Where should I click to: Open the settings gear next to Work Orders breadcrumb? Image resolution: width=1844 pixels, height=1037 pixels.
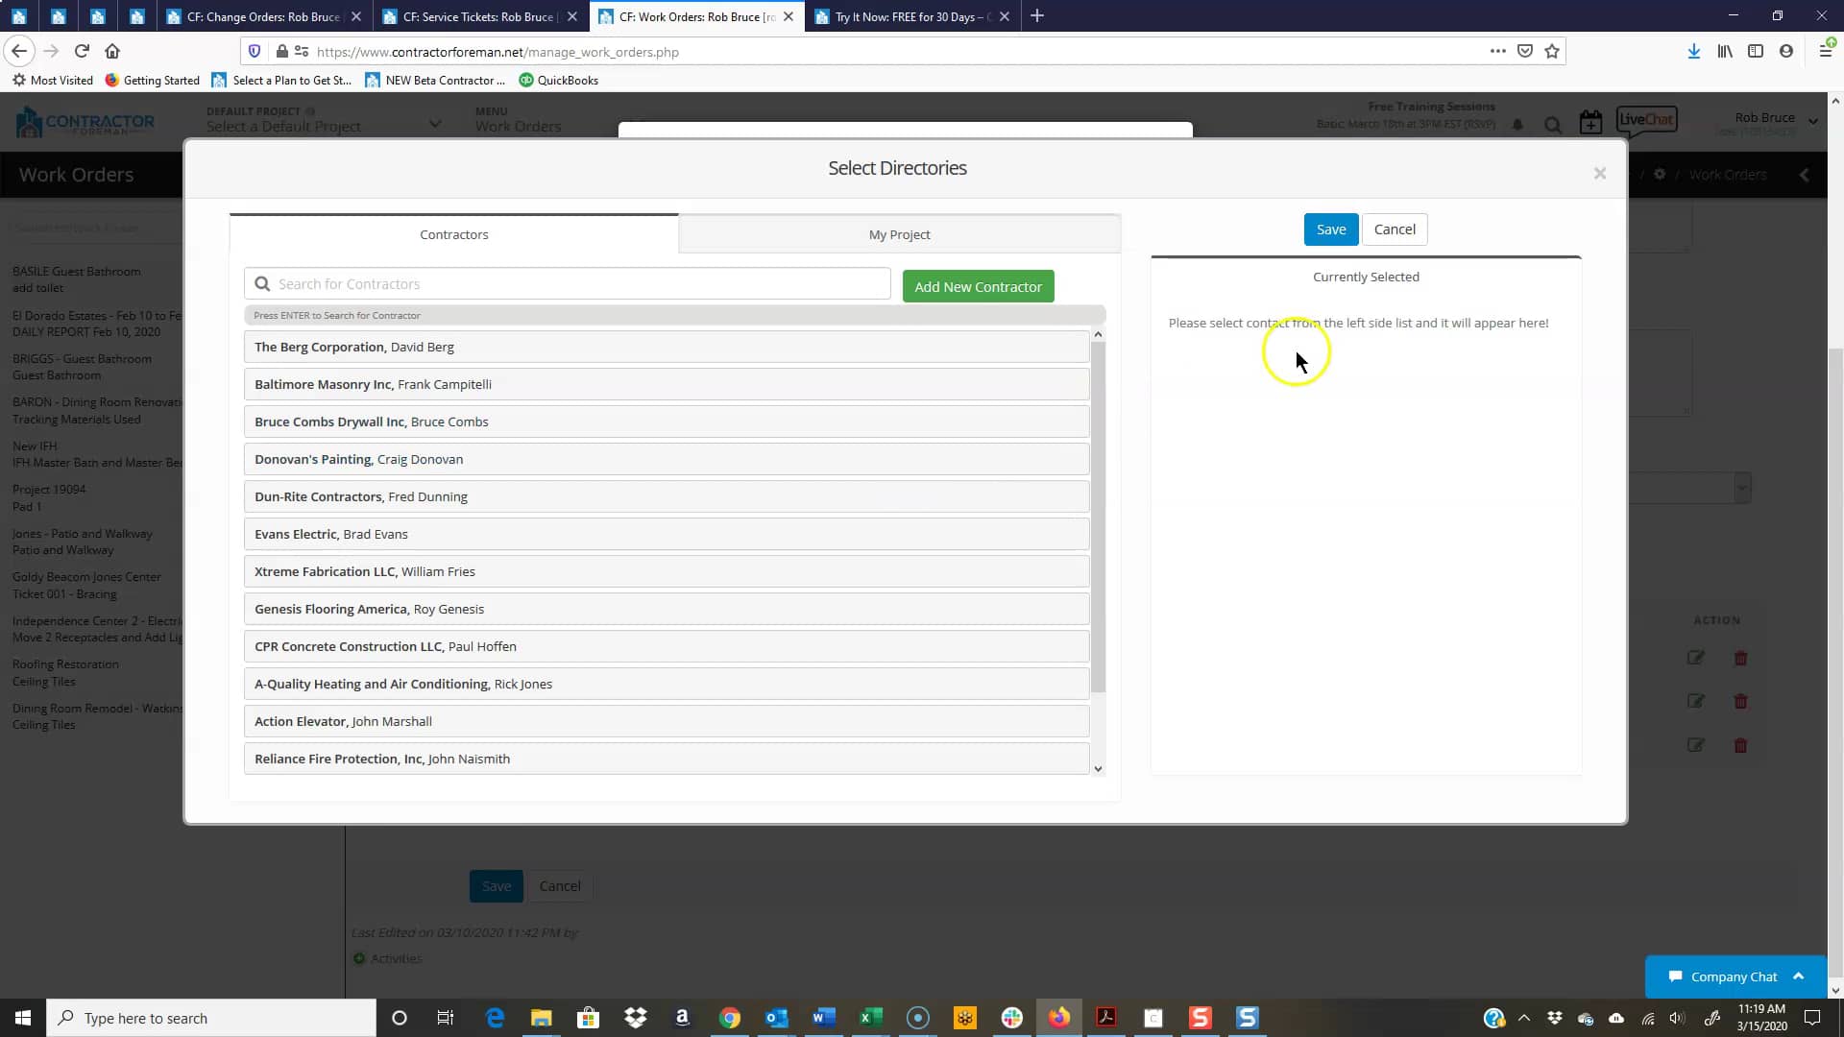click(1660, 174)
